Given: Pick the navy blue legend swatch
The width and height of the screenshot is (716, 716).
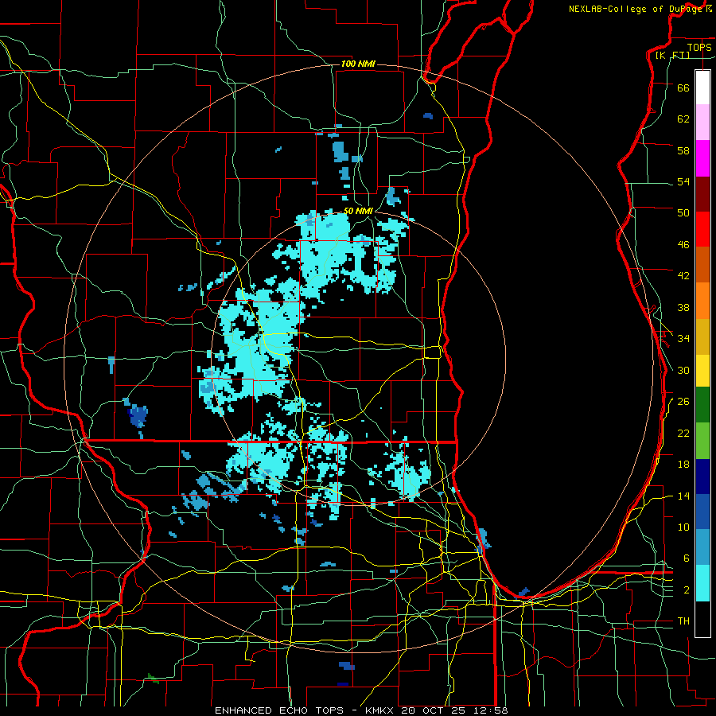Looking at the screenshot, I should point(702,477).
